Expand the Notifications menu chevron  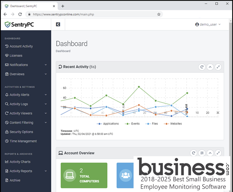click(x=46, y=65)
